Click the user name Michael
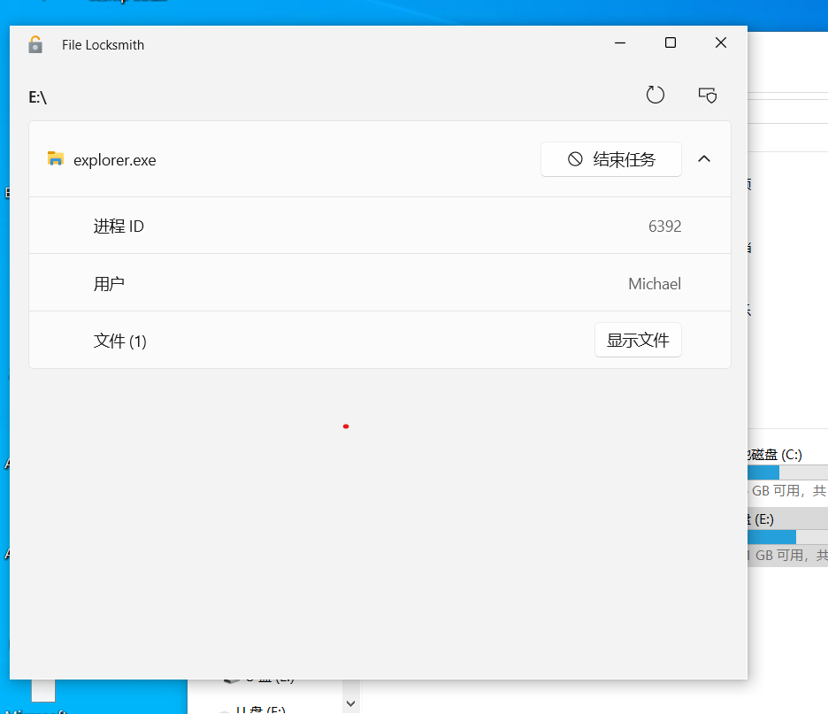828x714 pixels. 655,284
